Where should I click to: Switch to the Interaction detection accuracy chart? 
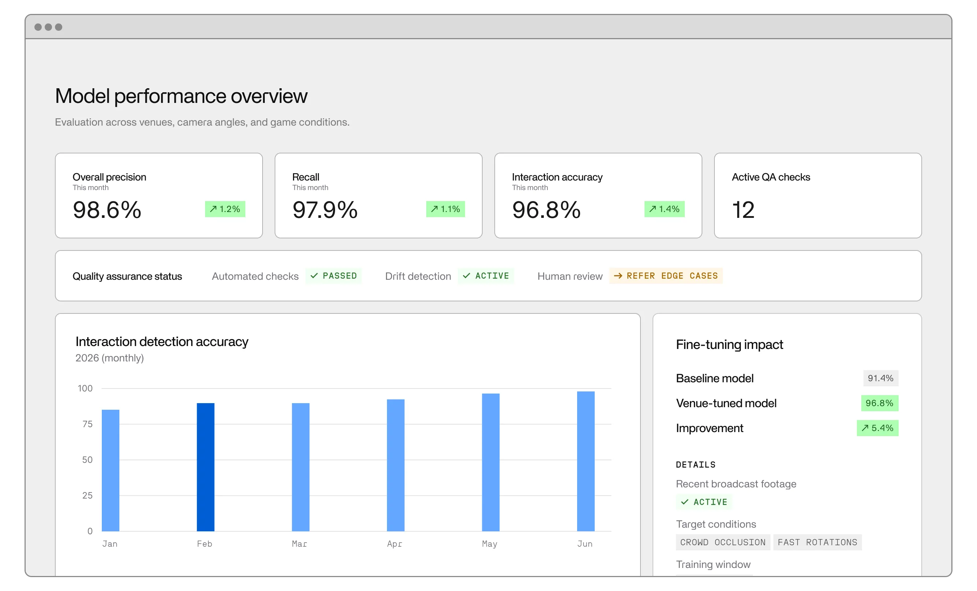[x=162, y=341]
